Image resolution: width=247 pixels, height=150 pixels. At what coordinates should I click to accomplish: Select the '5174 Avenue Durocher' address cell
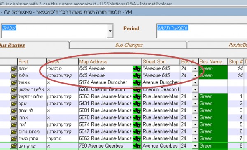(105, 82)
